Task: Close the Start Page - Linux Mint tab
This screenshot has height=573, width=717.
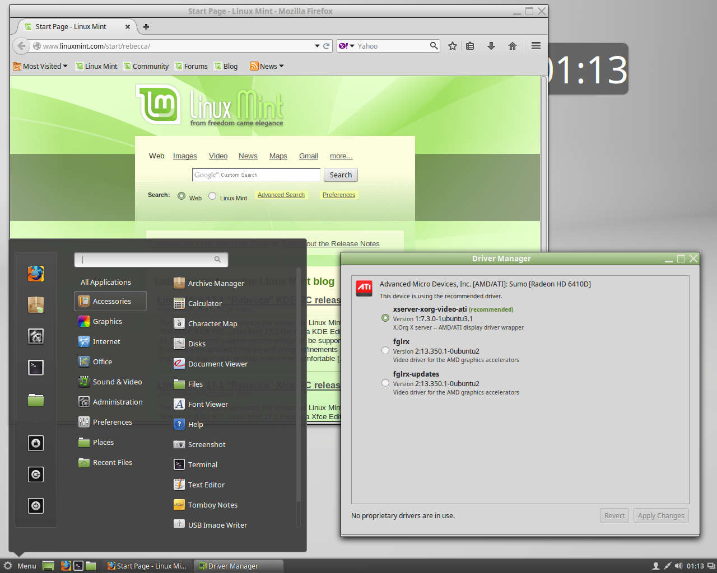Action: tap(128, 26)
